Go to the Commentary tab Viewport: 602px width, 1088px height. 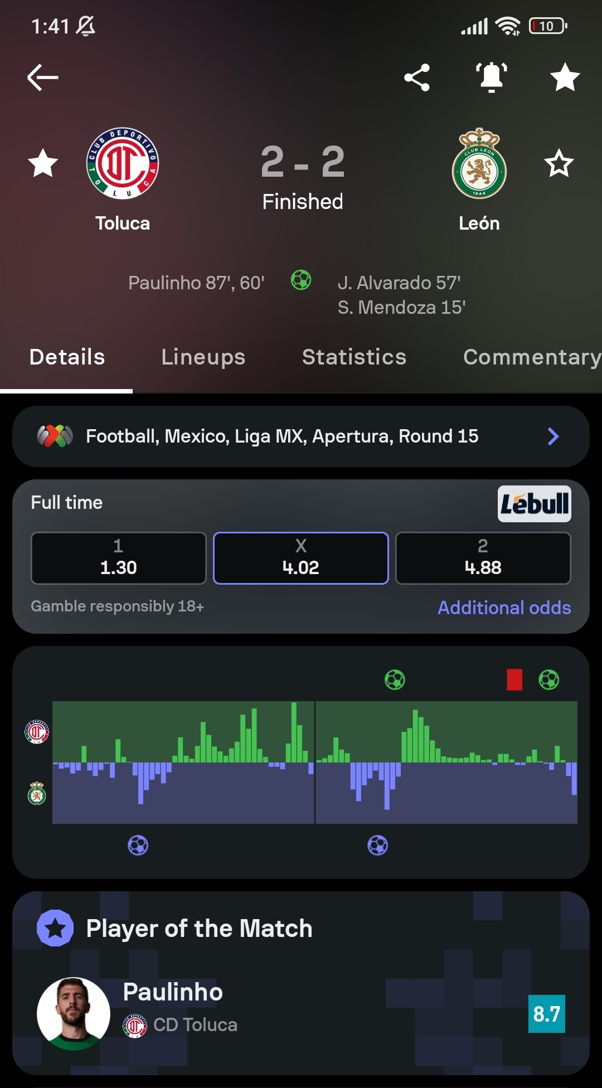531,357
